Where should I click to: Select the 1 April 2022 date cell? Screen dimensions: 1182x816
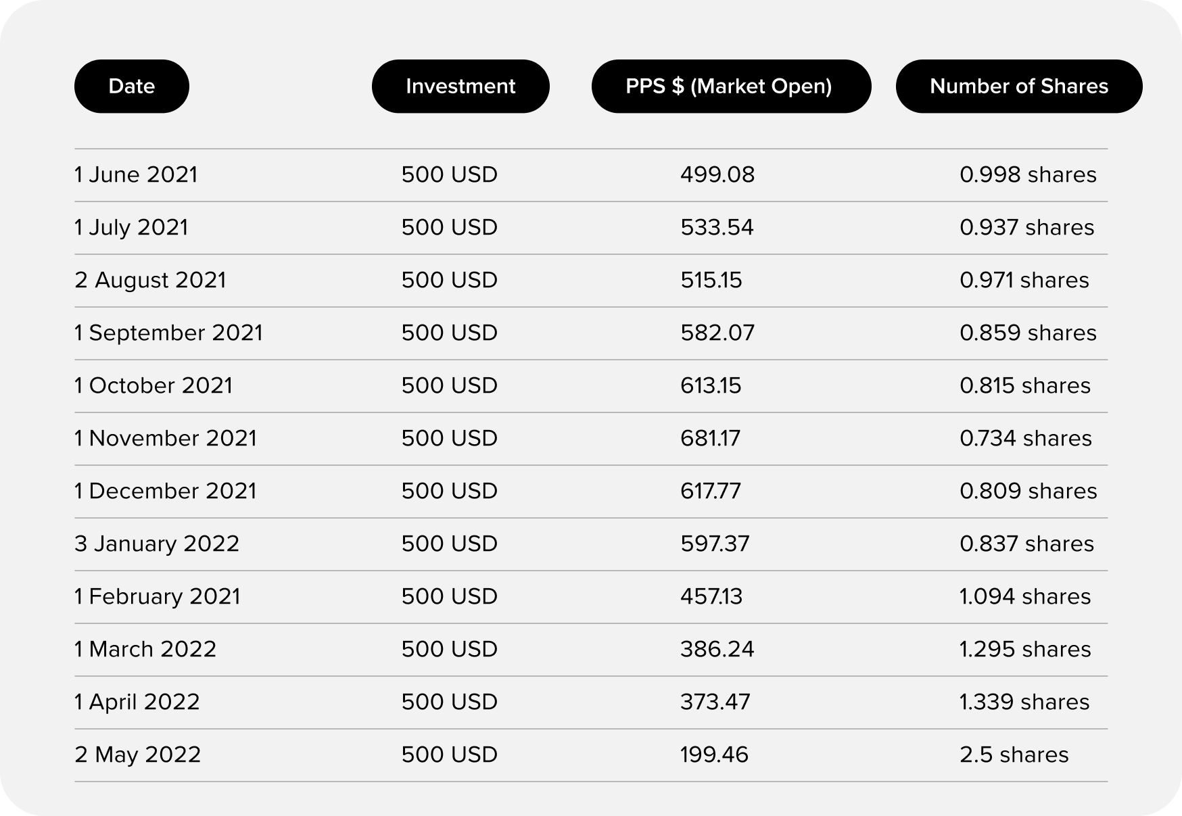[137, 702]
